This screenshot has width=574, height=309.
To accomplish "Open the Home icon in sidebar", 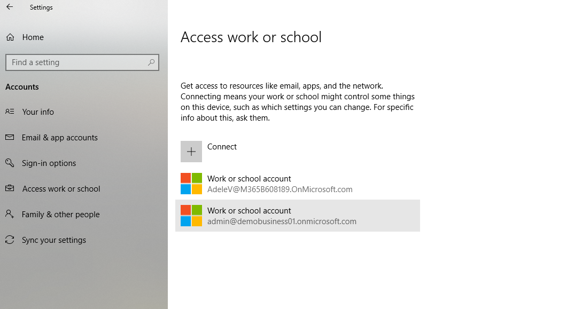I will (x=10, y=37).
